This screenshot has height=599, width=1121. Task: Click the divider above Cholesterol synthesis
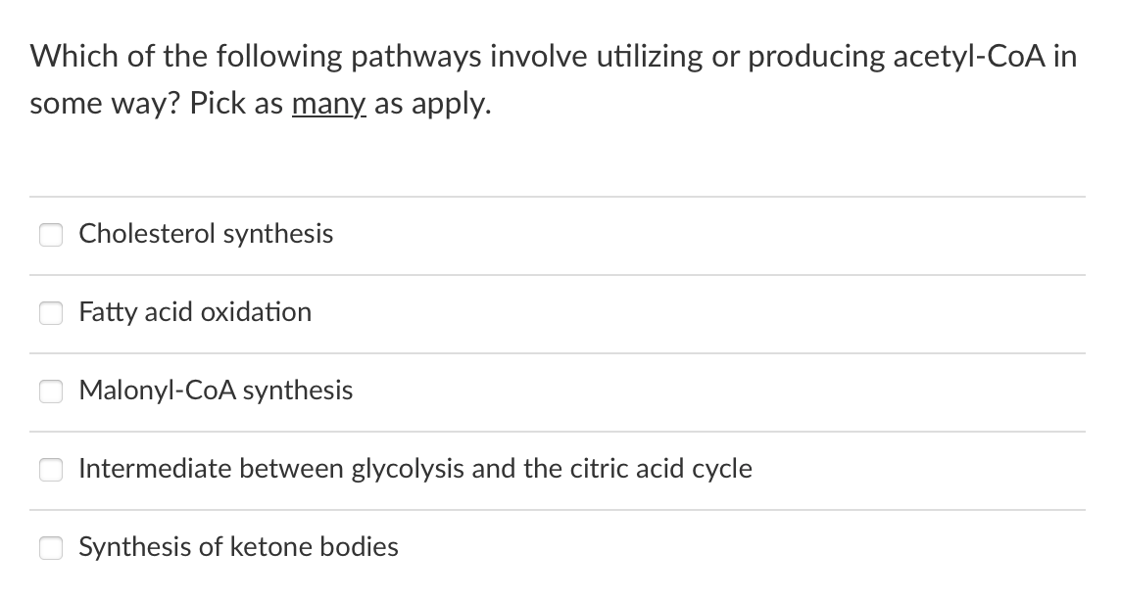point(559,195)
